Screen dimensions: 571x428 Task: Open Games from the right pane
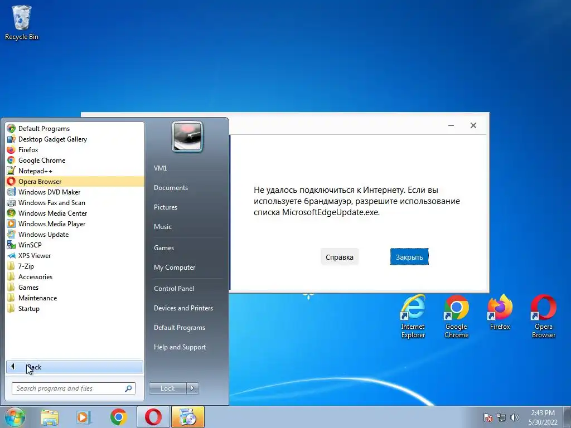(164, 248)
